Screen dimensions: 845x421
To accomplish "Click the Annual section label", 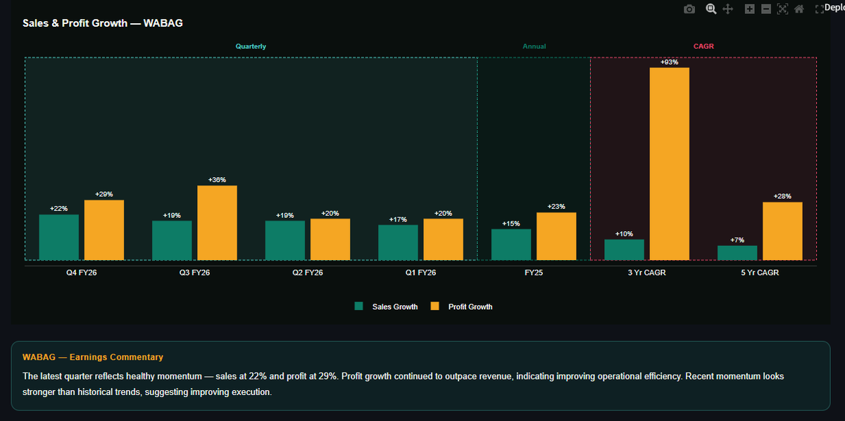I will (x=534, y=46).
